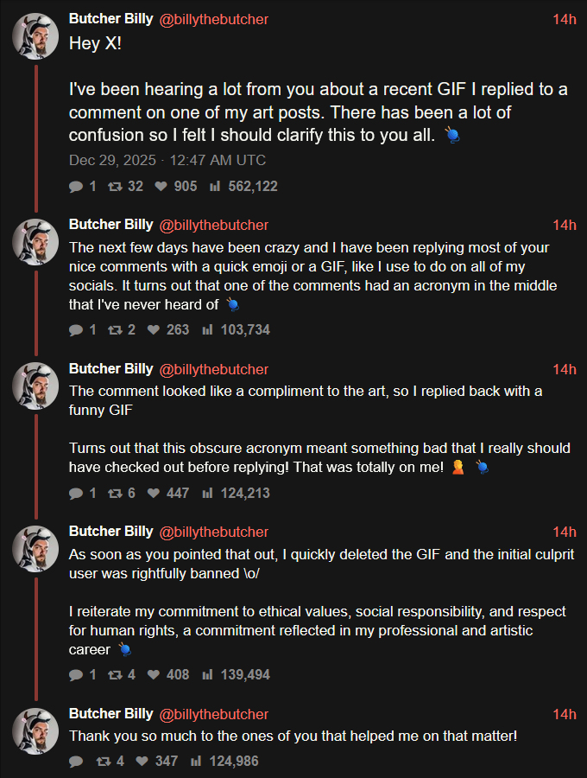The width and height of the screenshot is (587, 778).
Task: Like the post with 408 likes
Action: tap(154, 675)
